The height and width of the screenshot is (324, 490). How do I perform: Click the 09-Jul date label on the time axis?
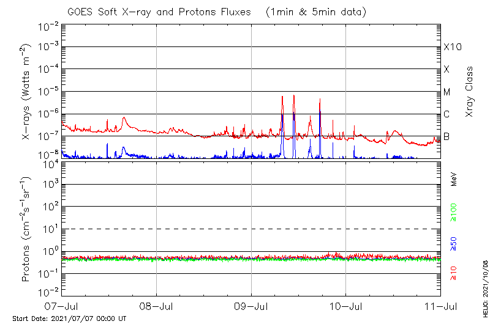251,306
